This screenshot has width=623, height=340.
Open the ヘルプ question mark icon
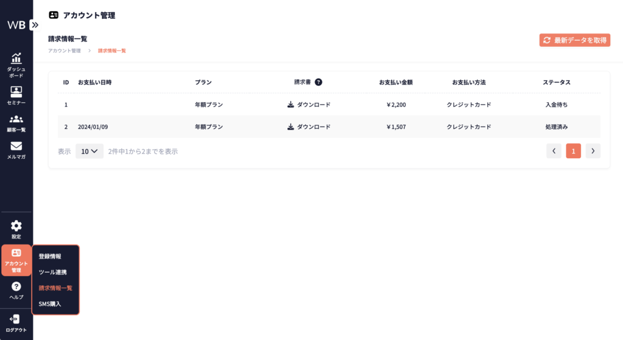point(16,290)
